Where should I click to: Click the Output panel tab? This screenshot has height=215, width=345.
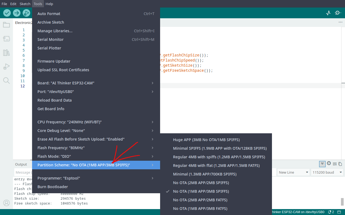(x=21, y=164)
